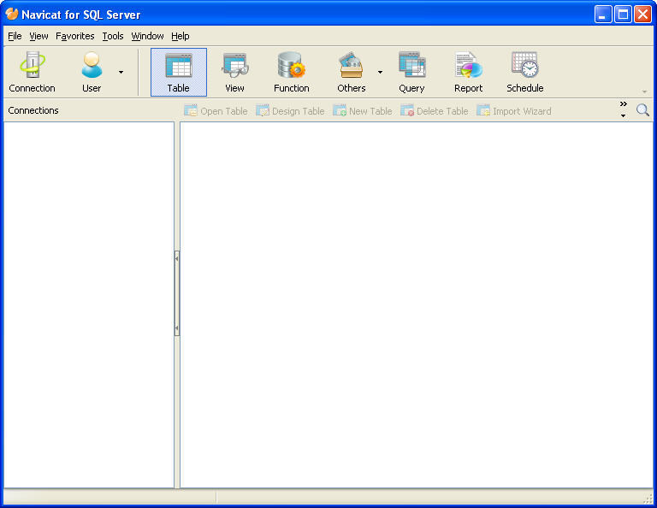Open the Report section

[x=469, y=72]
